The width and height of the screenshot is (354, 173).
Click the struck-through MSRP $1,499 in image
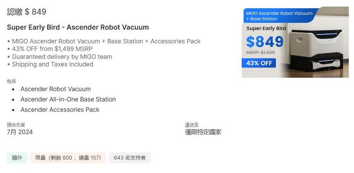tap(261, 52)
